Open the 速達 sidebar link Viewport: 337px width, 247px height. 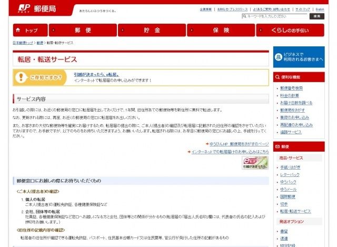coord(284,239)
